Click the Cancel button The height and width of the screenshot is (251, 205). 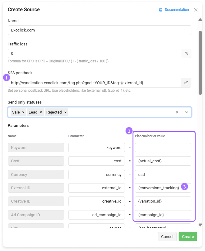pyautogui.click(x=167, y=236)
